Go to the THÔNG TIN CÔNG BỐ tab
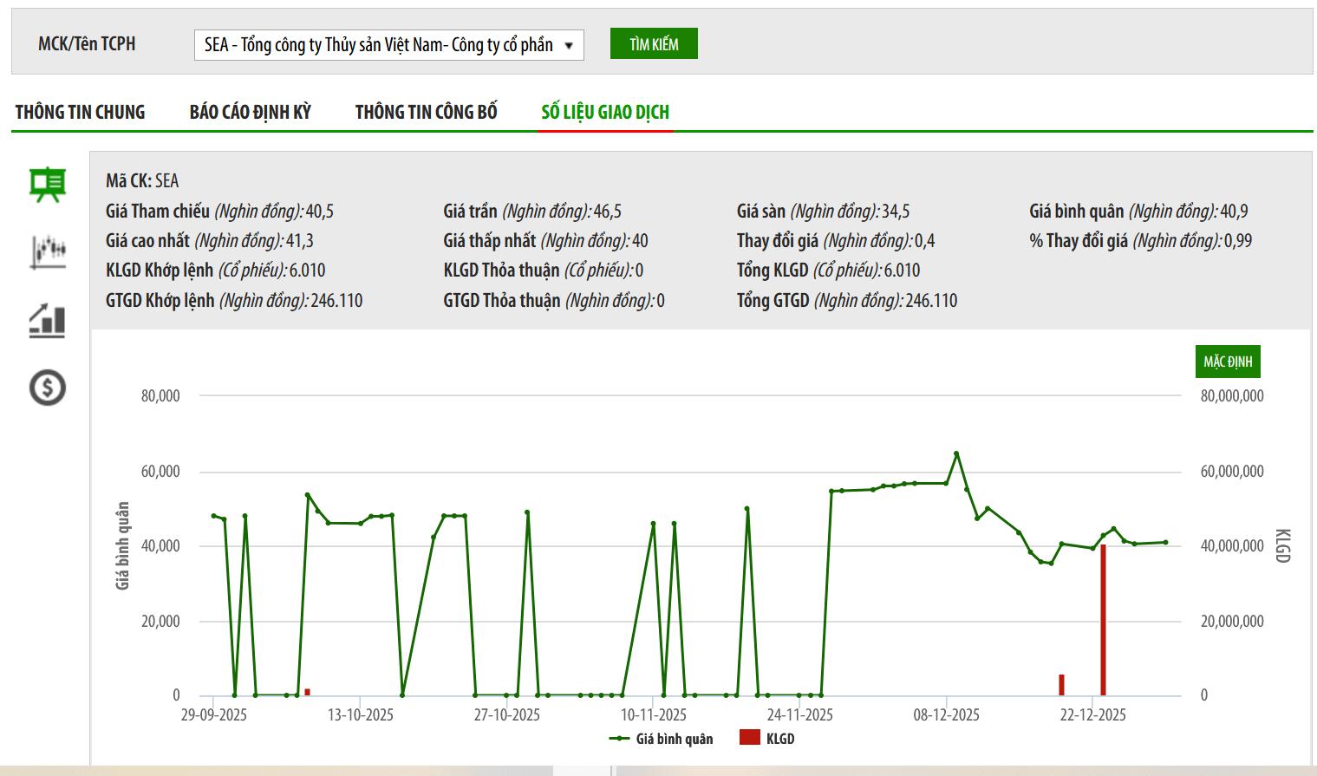1317x776 pixels. pos(426,112)
